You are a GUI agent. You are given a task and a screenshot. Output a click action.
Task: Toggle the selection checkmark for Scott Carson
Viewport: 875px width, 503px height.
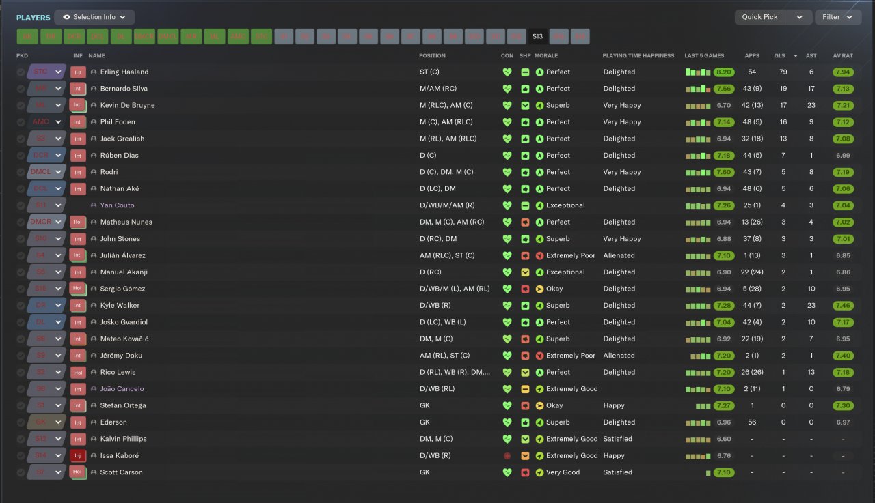pos(21,472)
